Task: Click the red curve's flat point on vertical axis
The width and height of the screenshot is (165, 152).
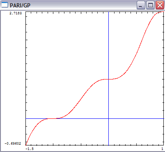Action: pos(108,79)
